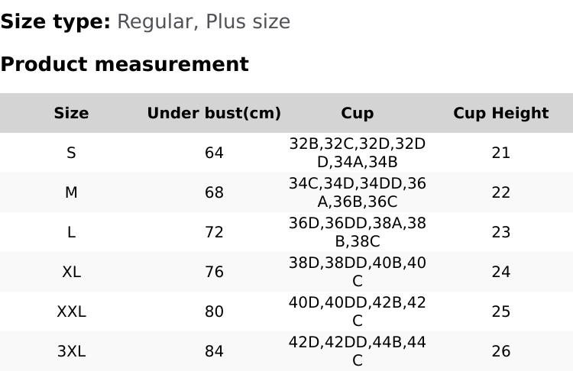Click cup sizes starting with 32B
Image resolution: width=573 pixels, height=371 pixels.
coord(357,153)
